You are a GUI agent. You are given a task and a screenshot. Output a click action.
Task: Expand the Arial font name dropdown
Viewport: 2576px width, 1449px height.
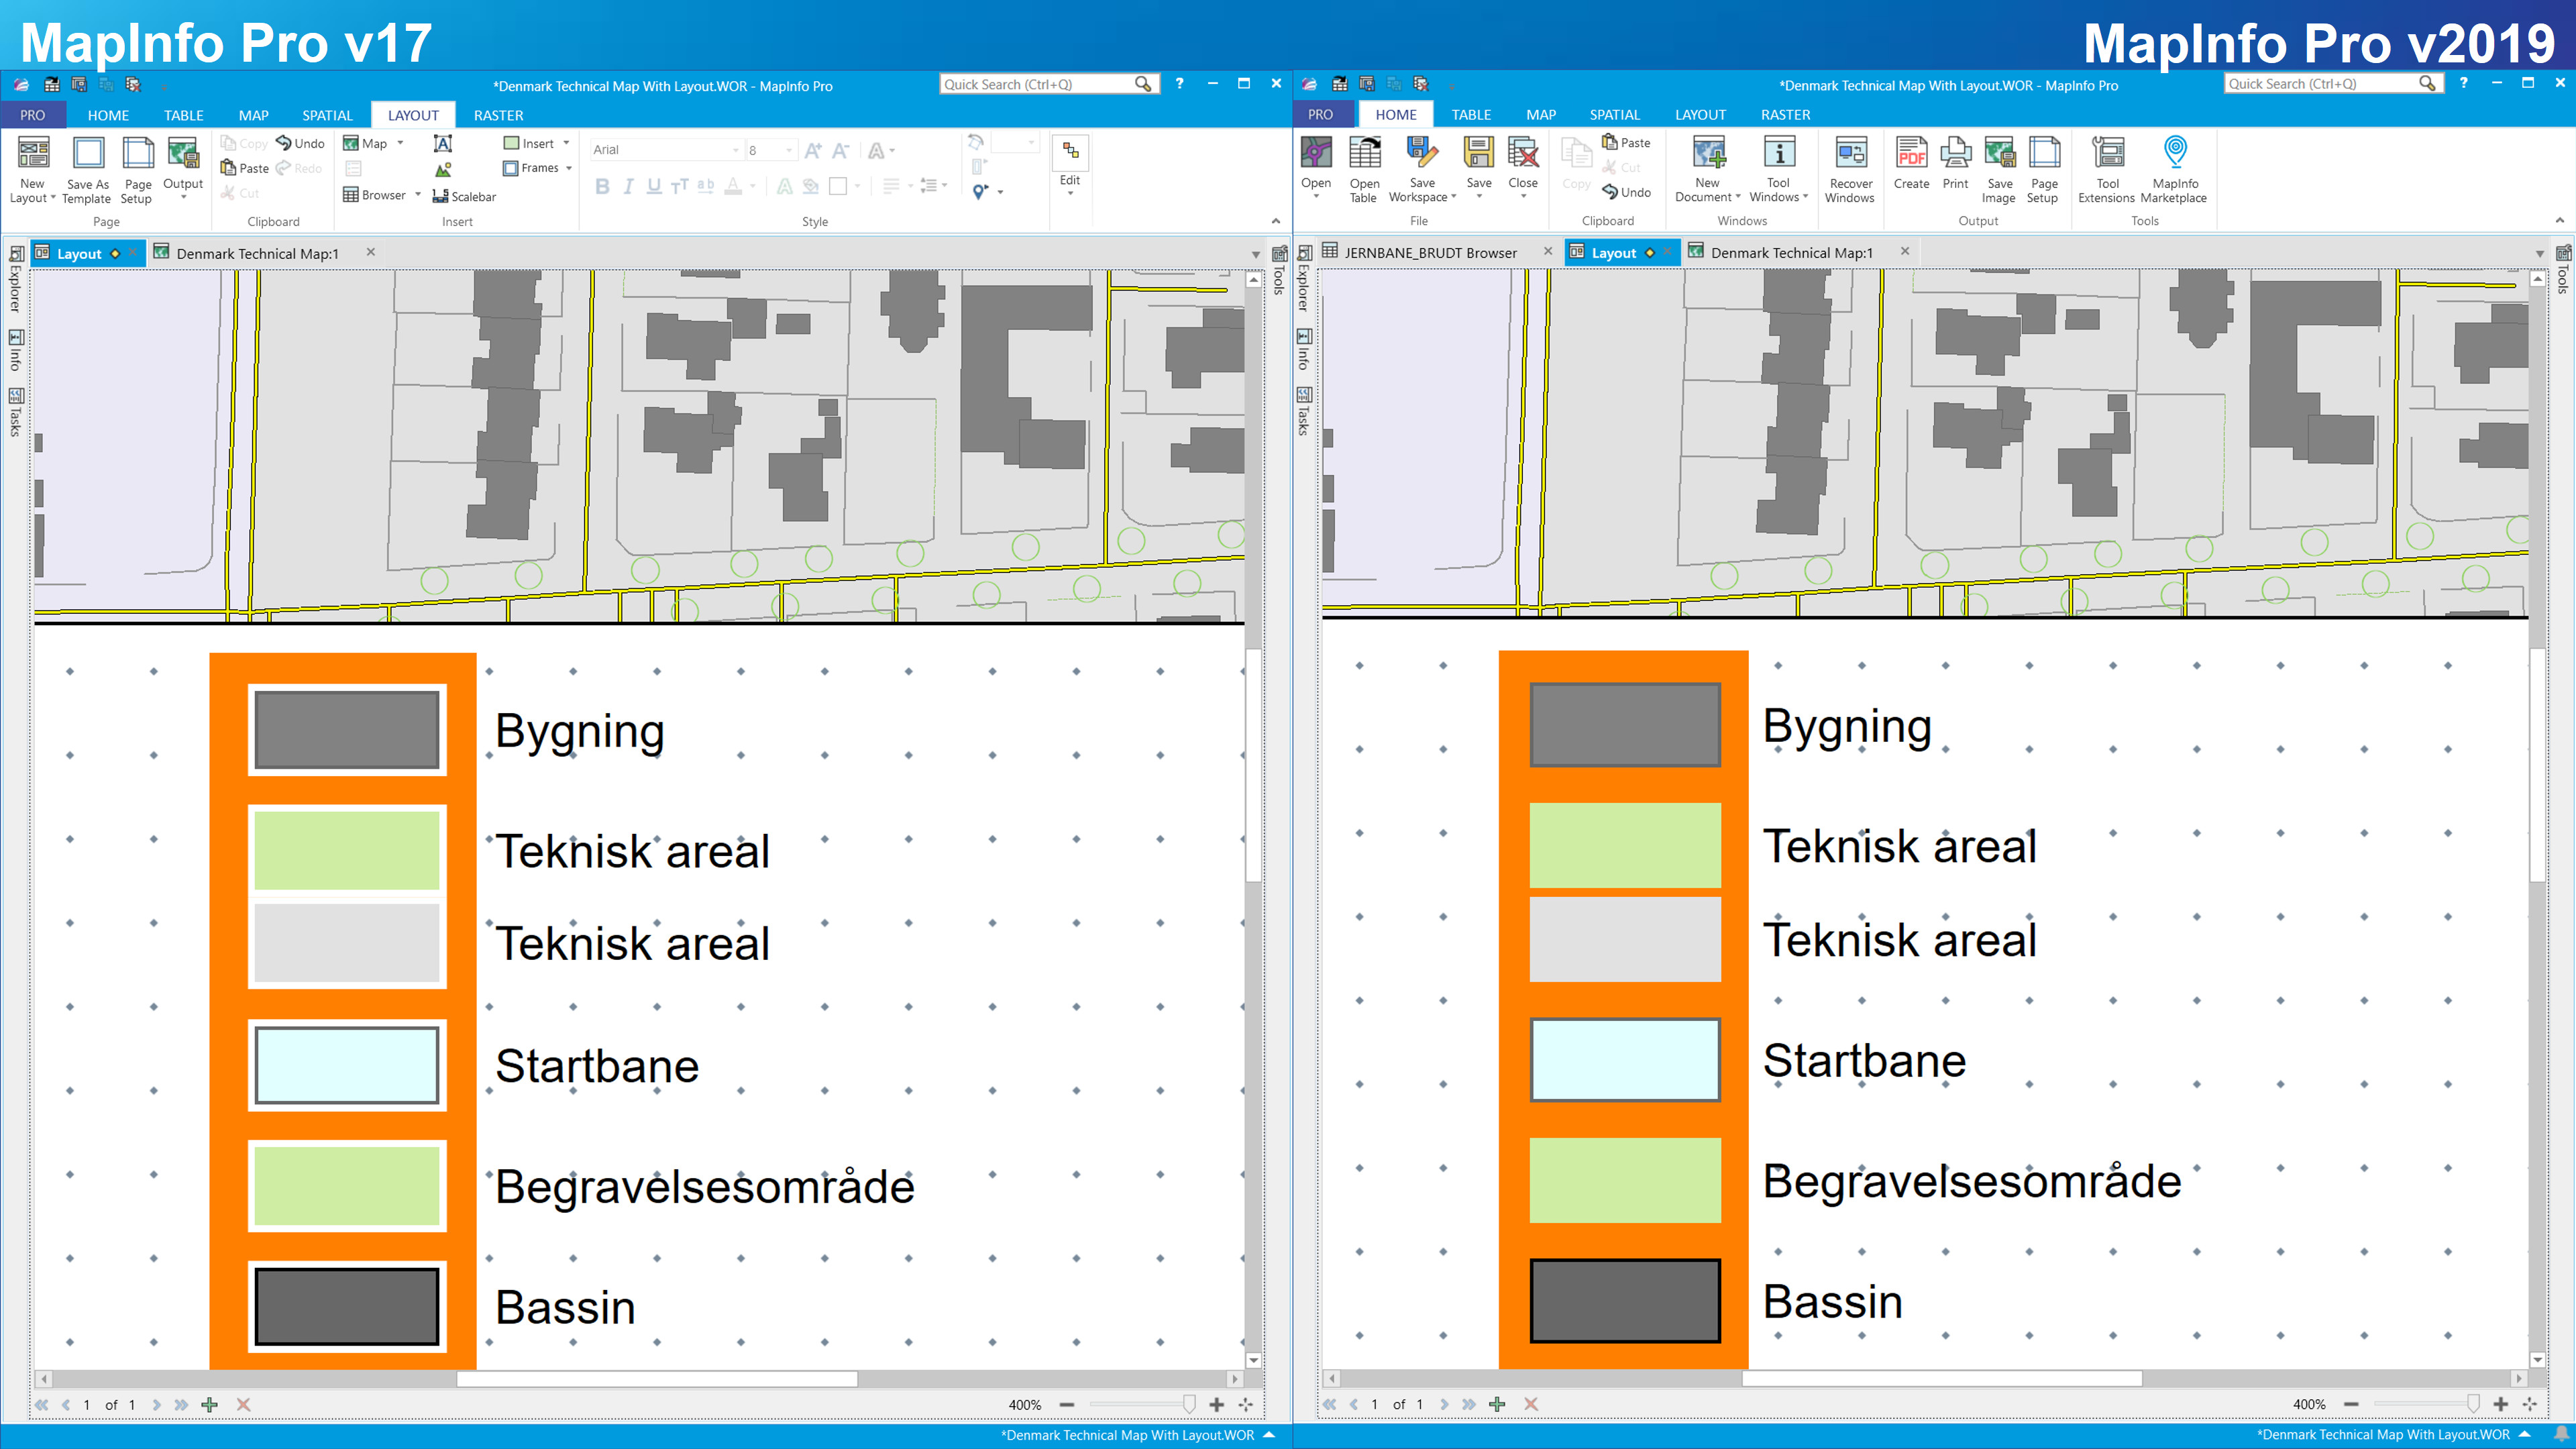pos(736,150)
